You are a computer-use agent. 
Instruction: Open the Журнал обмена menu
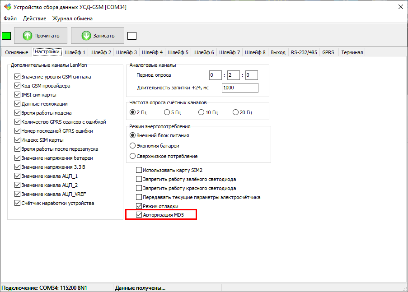tap(72, 19)
